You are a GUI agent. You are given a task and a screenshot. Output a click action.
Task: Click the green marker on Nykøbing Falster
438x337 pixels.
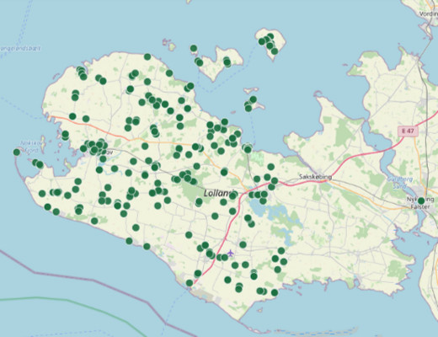(421, 201)
